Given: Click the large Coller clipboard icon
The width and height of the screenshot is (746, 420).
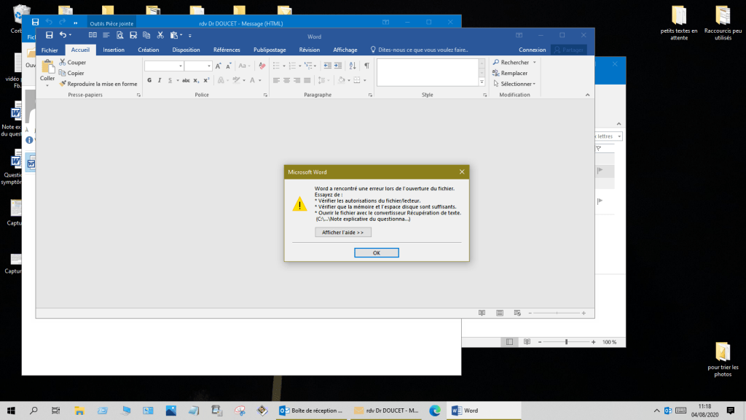Looking at the screenshot, I should 47,67.
